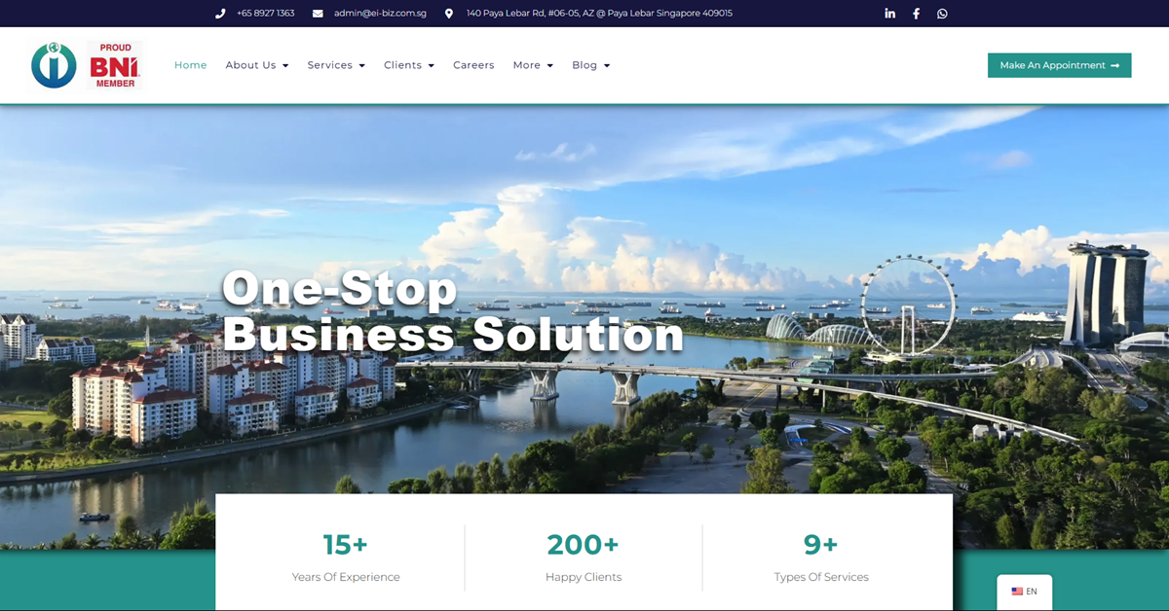Click the 15+ statistic number

coord(346,544)
